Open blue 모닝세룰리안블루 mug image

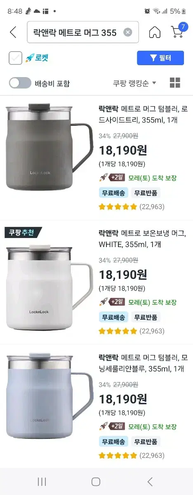pyautogui.click(x=49, y=395)
